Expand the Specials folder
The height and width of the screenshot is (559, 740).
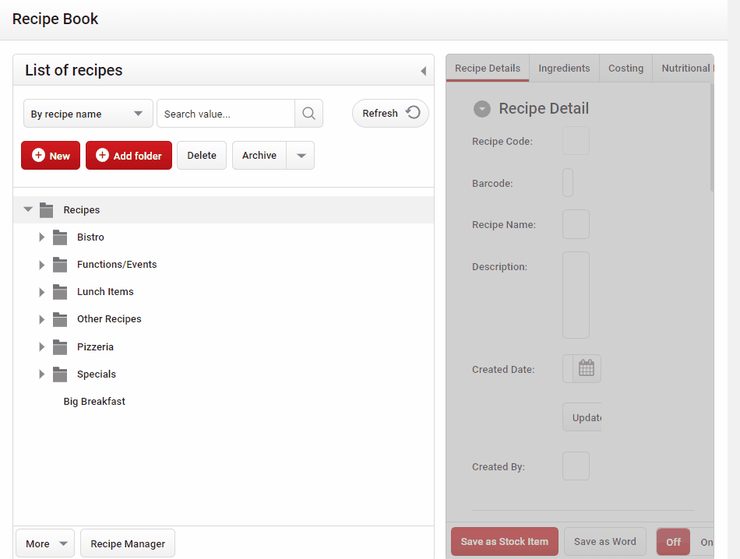point(41,374)
